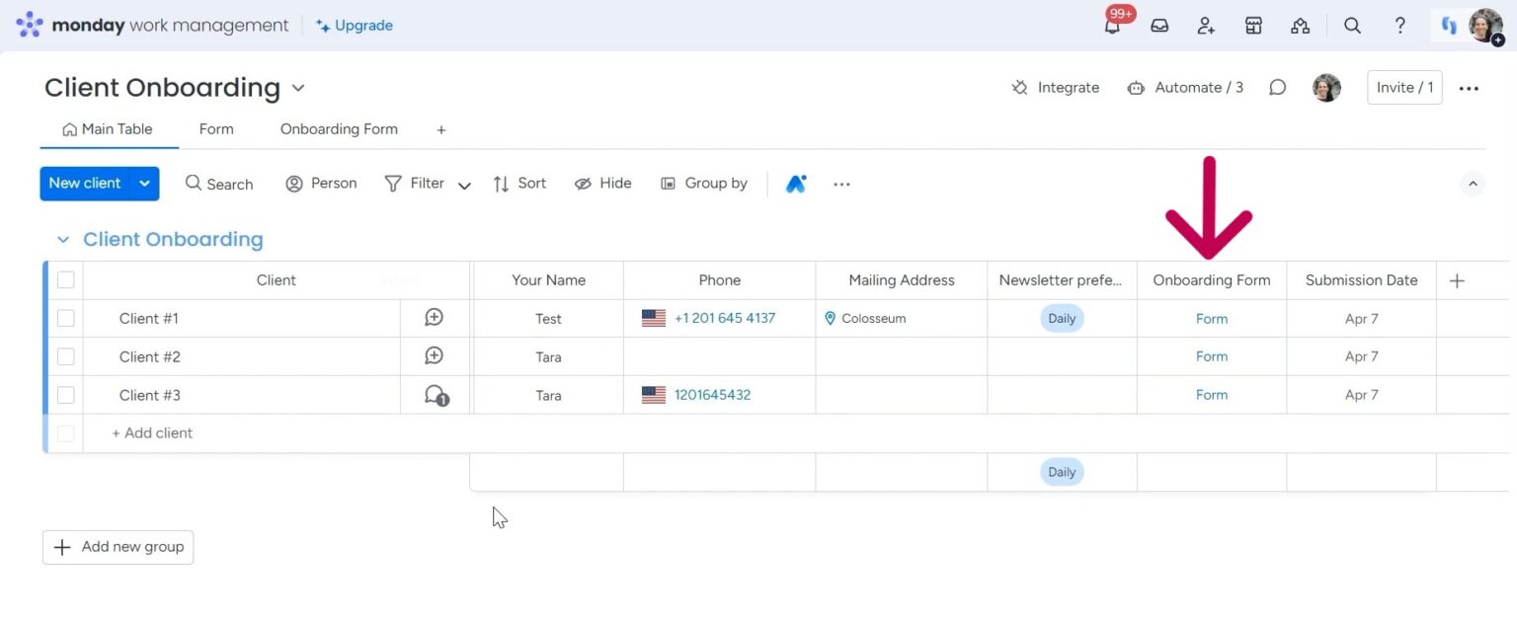Open the notifications bell with 99+ badge

(1111, 26)
